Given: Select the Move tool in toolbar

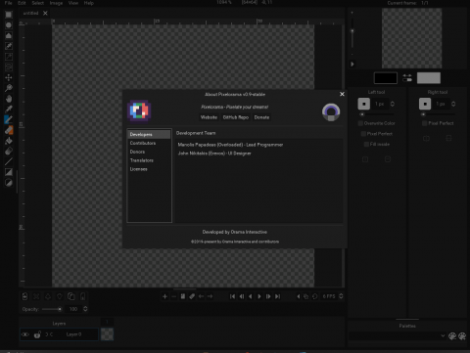Looking at the screenshot, I should 9,77.
